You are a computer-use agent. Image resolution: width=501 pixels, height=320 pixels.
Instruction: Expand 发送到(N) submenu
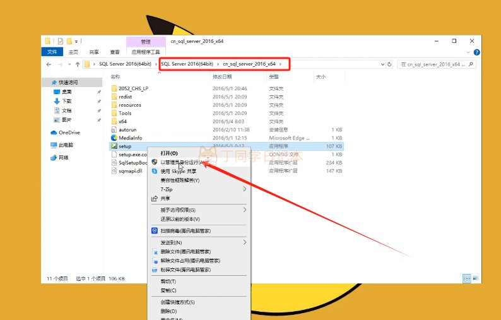[x=199, y=242]
